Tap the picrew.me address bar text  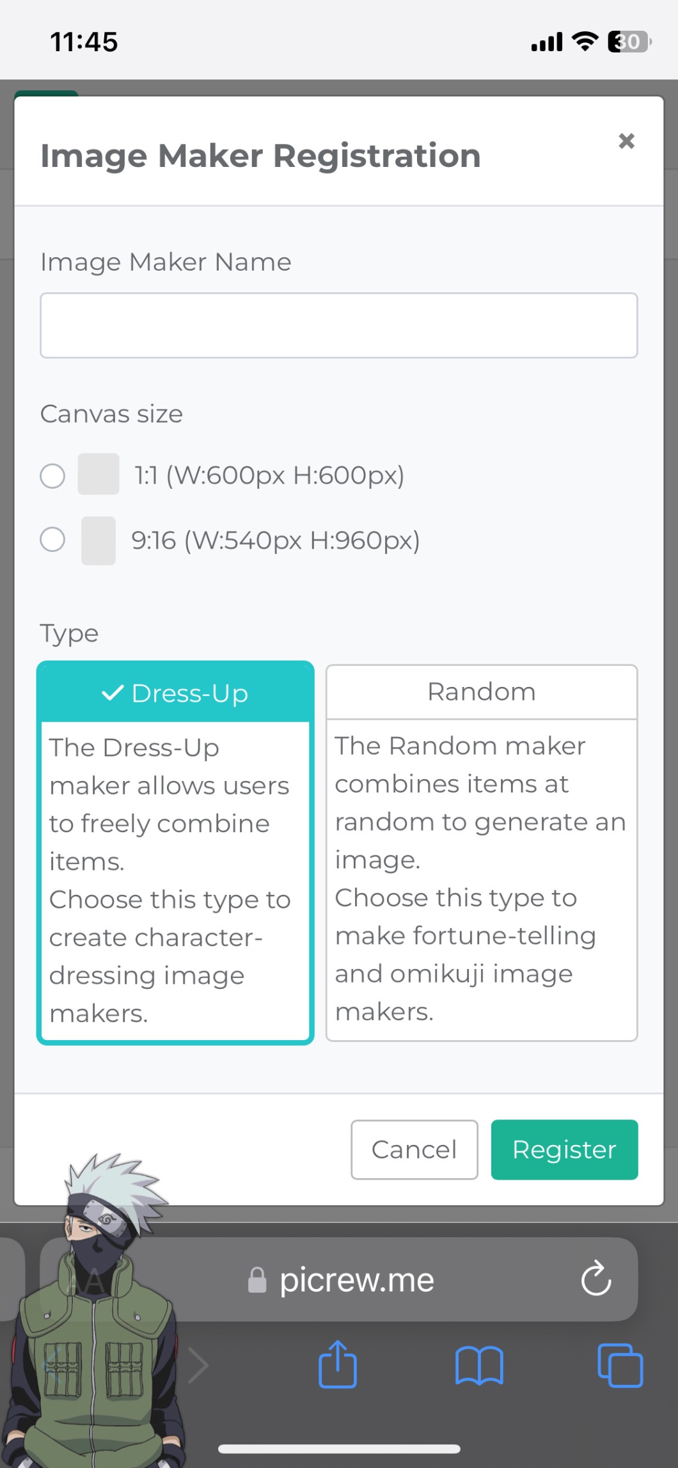click(357, 1280)
